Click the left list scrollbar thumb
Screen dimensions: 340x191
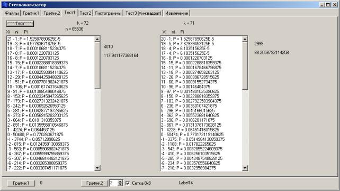point(97,65)
